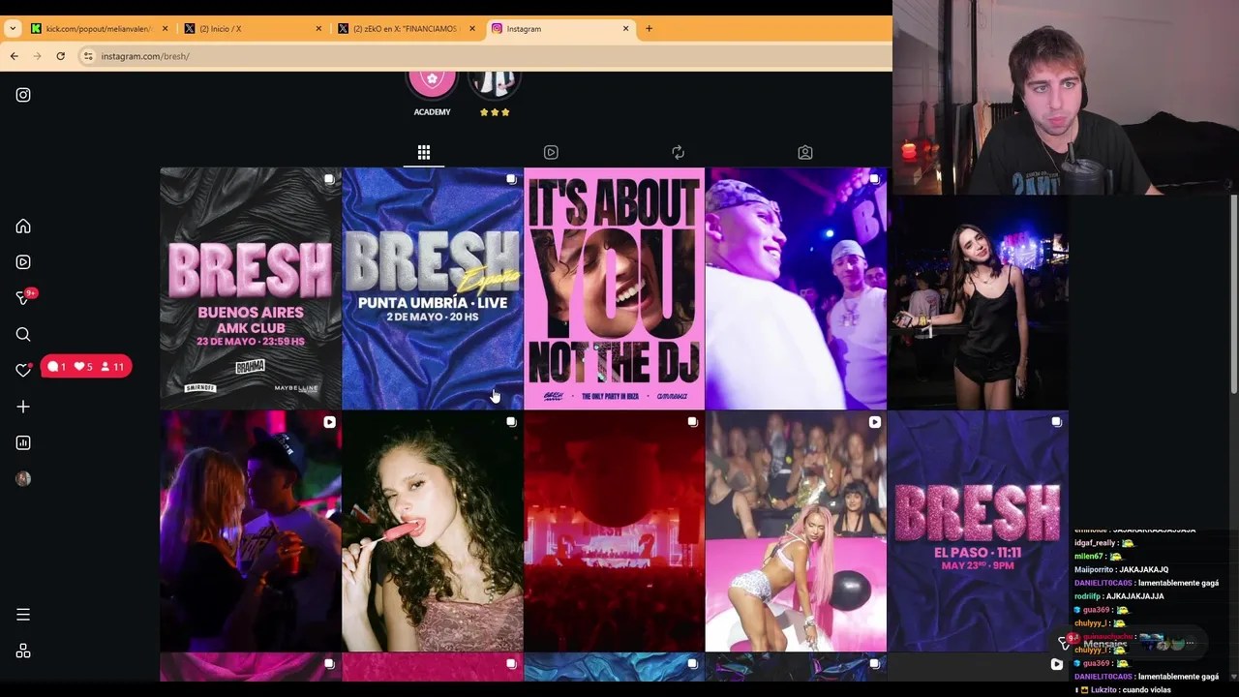Open the BRESH Punta Umbría Live post
The image size is (1239, 697).
pyautogui.click(x=432, y=288)
